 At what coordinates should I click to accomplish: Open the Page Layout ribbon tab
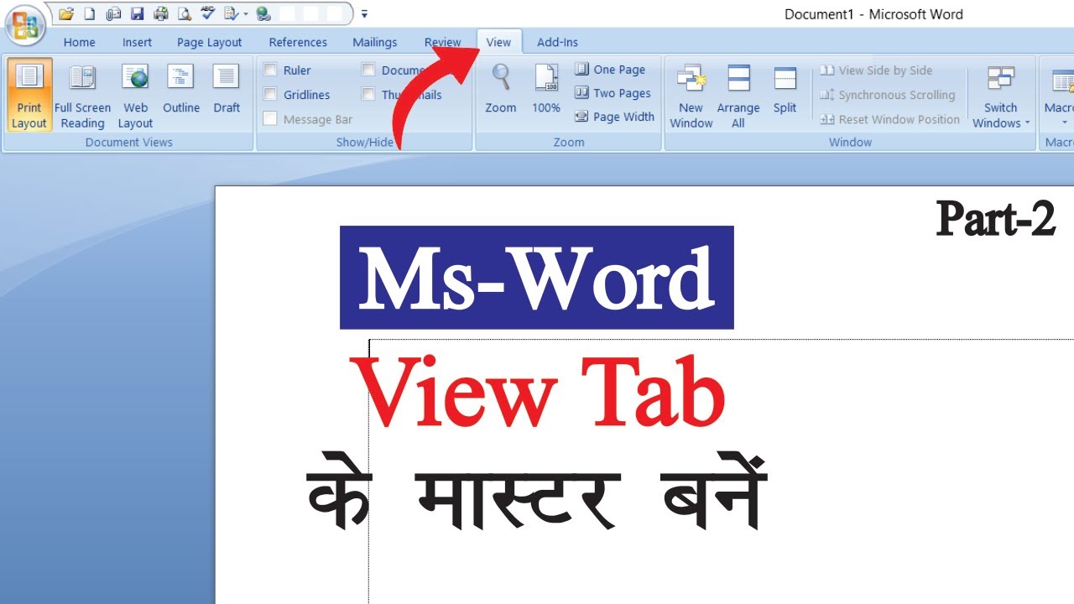click(210, 42)
